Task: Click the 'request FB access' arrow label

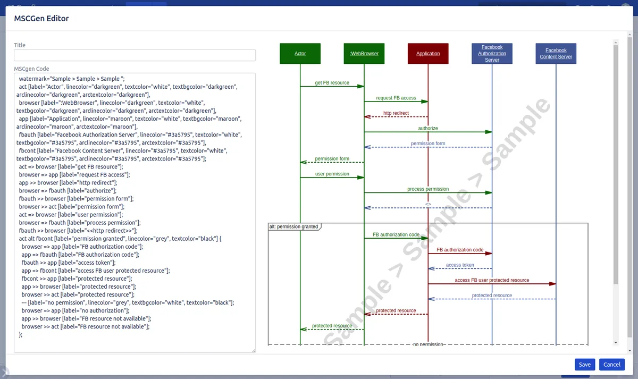Action: tap(396, 98)
